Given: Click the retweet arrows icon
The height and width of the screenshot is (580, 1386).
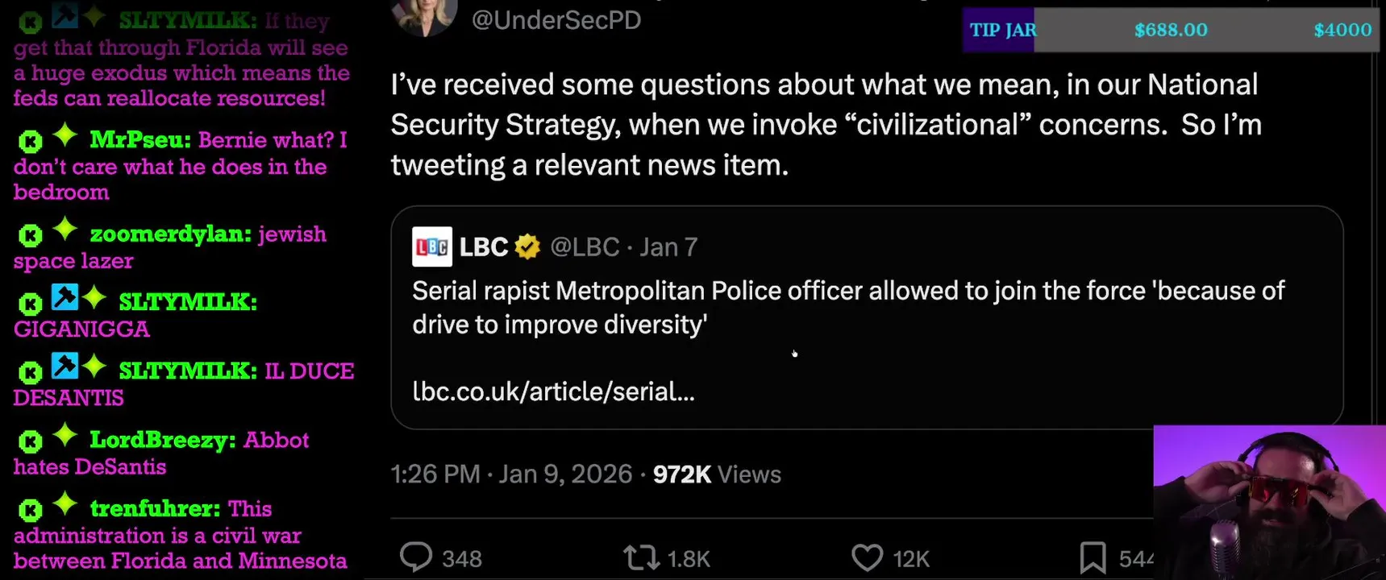Looking at the screenshot, I should pyautogui.click(x=641, y=557).
